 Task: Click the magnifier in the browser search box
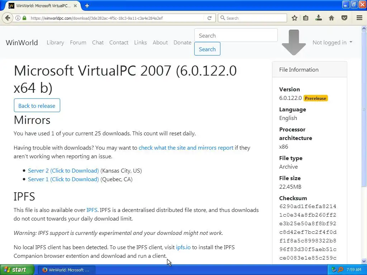tap(223, 18)
